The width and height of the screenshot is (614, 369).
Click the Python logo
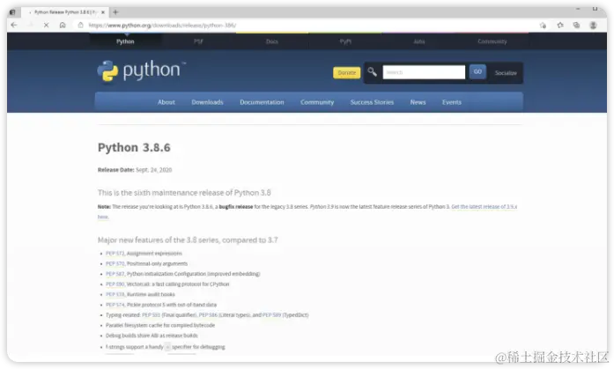(141, 71)
